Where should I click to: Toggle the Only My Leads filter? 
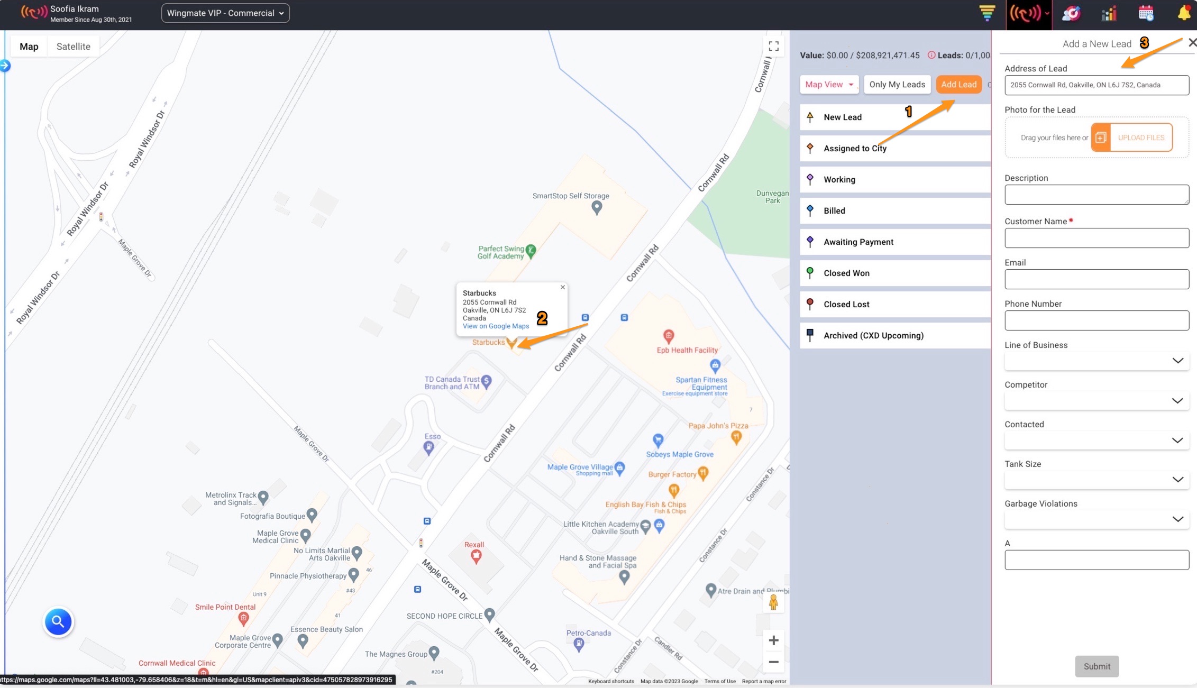tap(897, 85)
